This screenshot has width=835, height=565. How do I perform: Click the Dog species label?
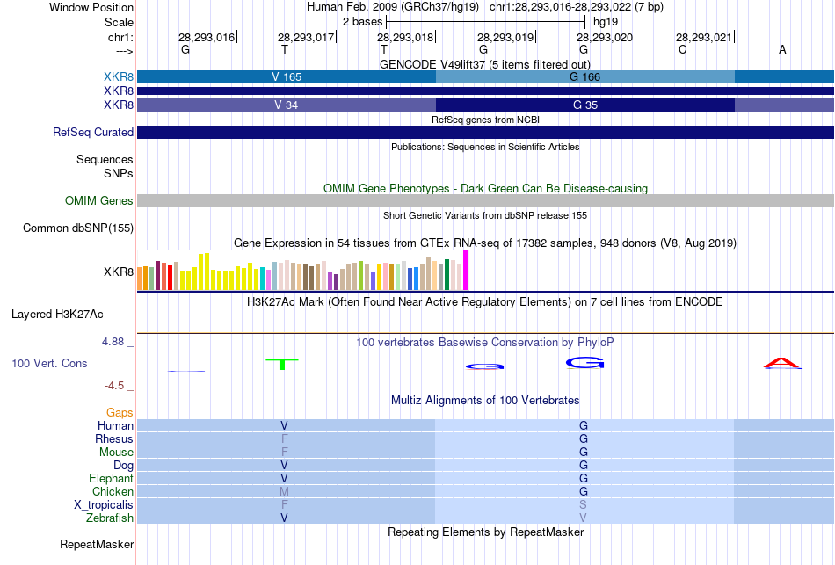coord(123,466)
